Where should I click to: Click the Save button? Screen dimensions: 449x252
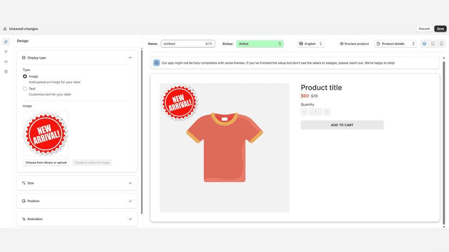click(x=440, y=29)
